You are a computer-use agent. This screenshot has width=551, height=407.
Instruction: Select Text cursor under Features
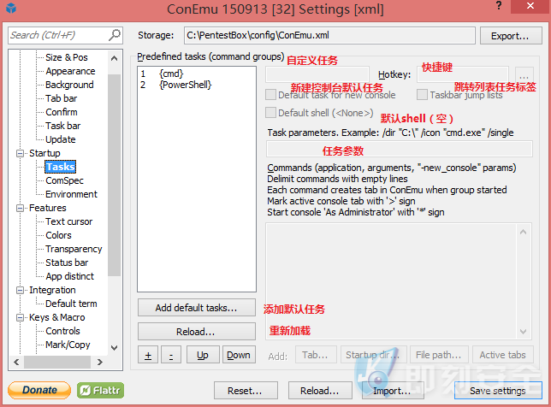[68, 221]
